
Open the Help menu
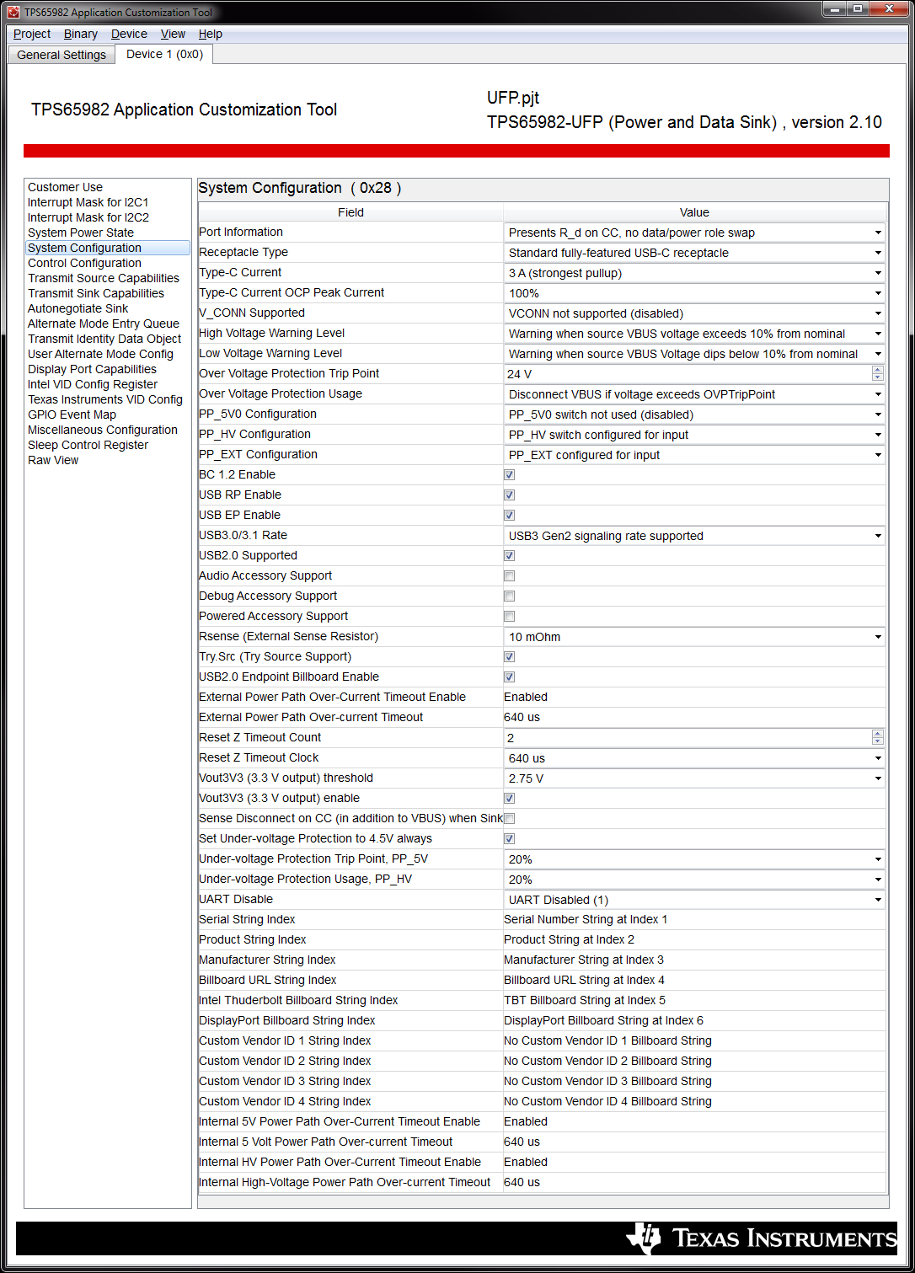pos(211,34)
